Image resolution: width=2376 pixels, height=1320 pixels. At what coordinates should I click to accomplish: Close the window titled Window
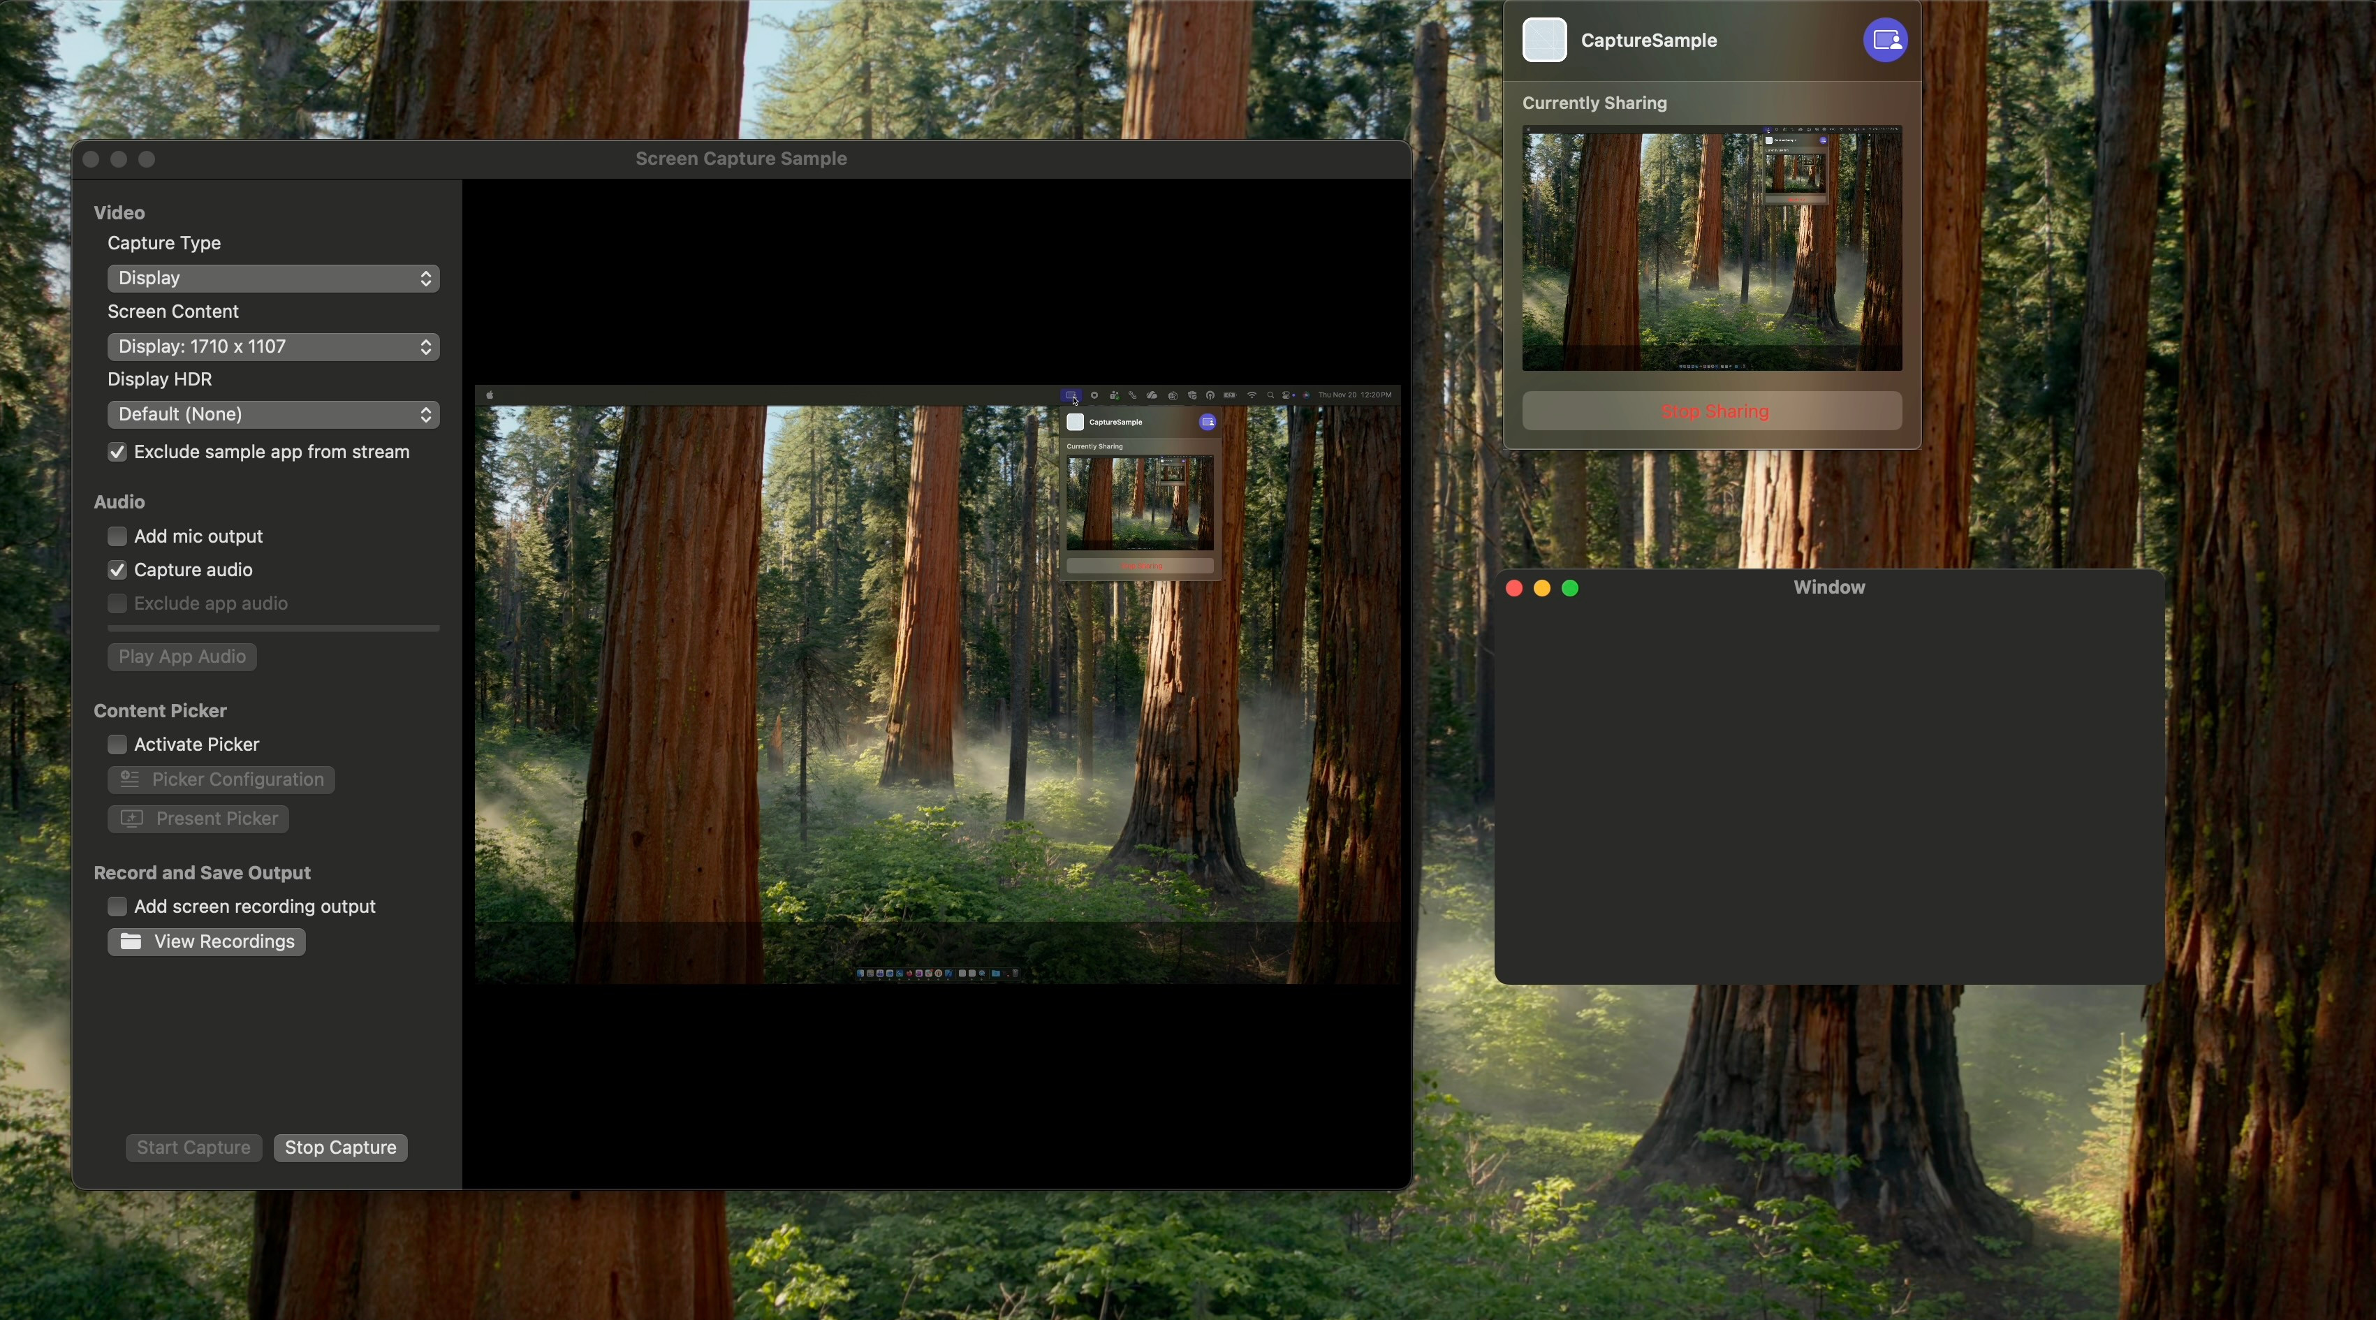point(1513,589)
